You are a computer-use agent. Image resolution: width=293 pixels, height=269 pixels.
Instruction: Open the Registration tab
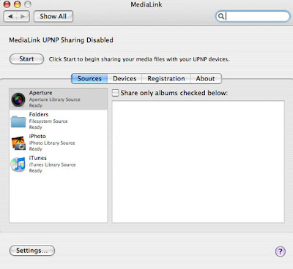pyautogui.click(x=166, y=79)
